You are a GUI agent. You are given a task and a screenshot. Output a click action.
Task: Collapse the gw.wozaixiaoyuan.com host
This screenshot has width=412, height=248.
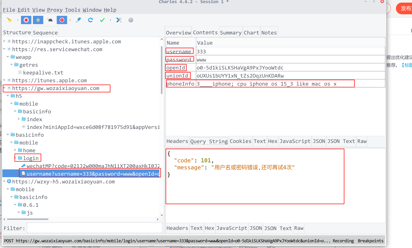coord(4,88)
